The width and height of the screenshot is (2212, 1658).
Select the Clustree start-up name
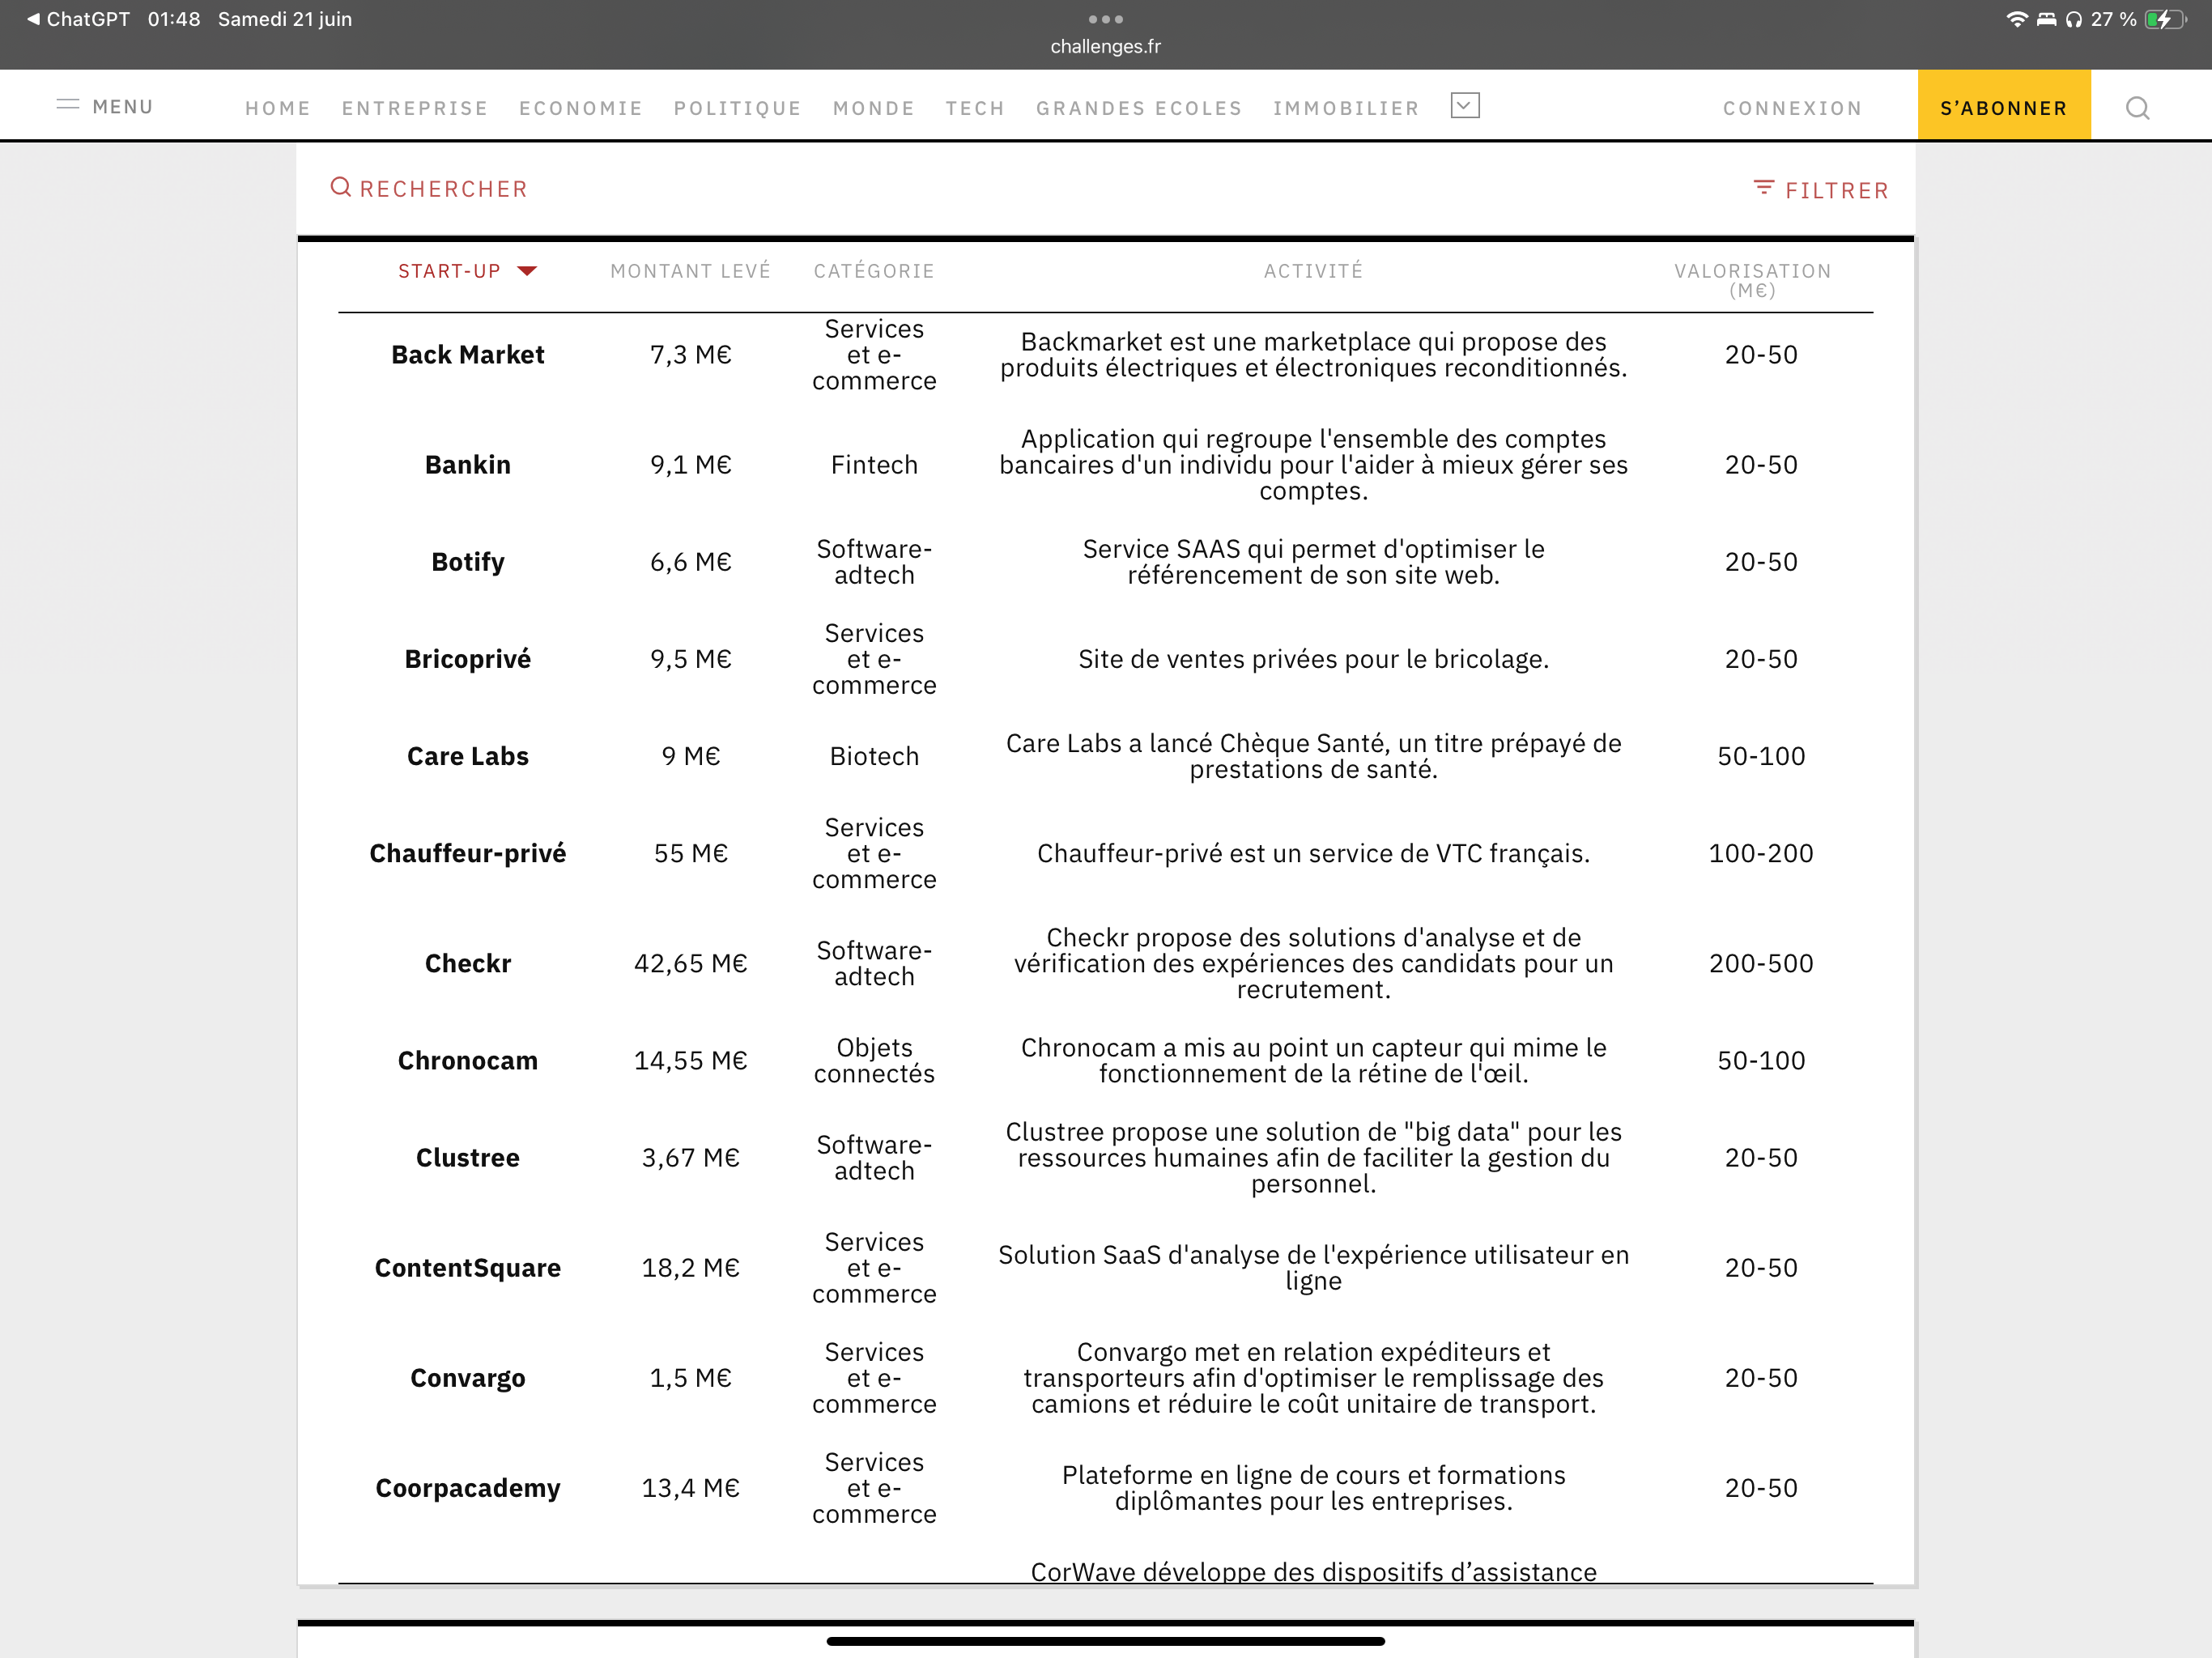(468, 1157)
